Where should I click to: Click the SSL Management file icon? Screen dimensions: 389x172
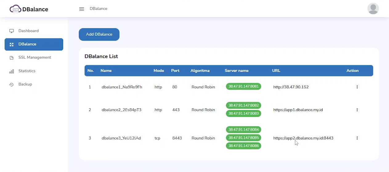pos(12,58)
